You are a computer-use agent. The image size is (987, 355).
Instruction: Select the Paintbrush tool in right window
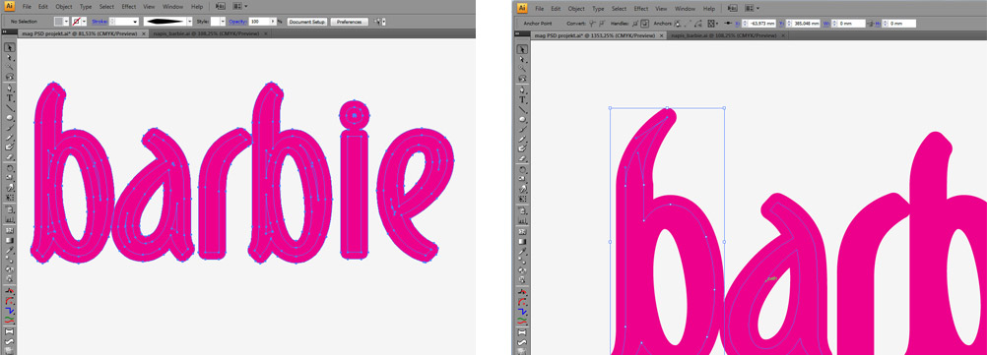[x=522, y=129]
